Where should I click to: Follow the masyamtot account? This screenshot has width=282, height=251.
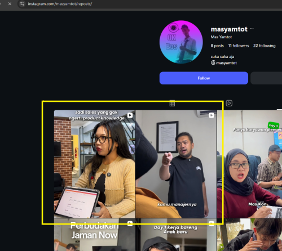click(204, 78)
